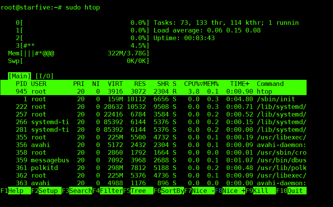Screen dimensions: 333x207
Task: Select the /sbin/init process row
Action: [x=153, y=99]
